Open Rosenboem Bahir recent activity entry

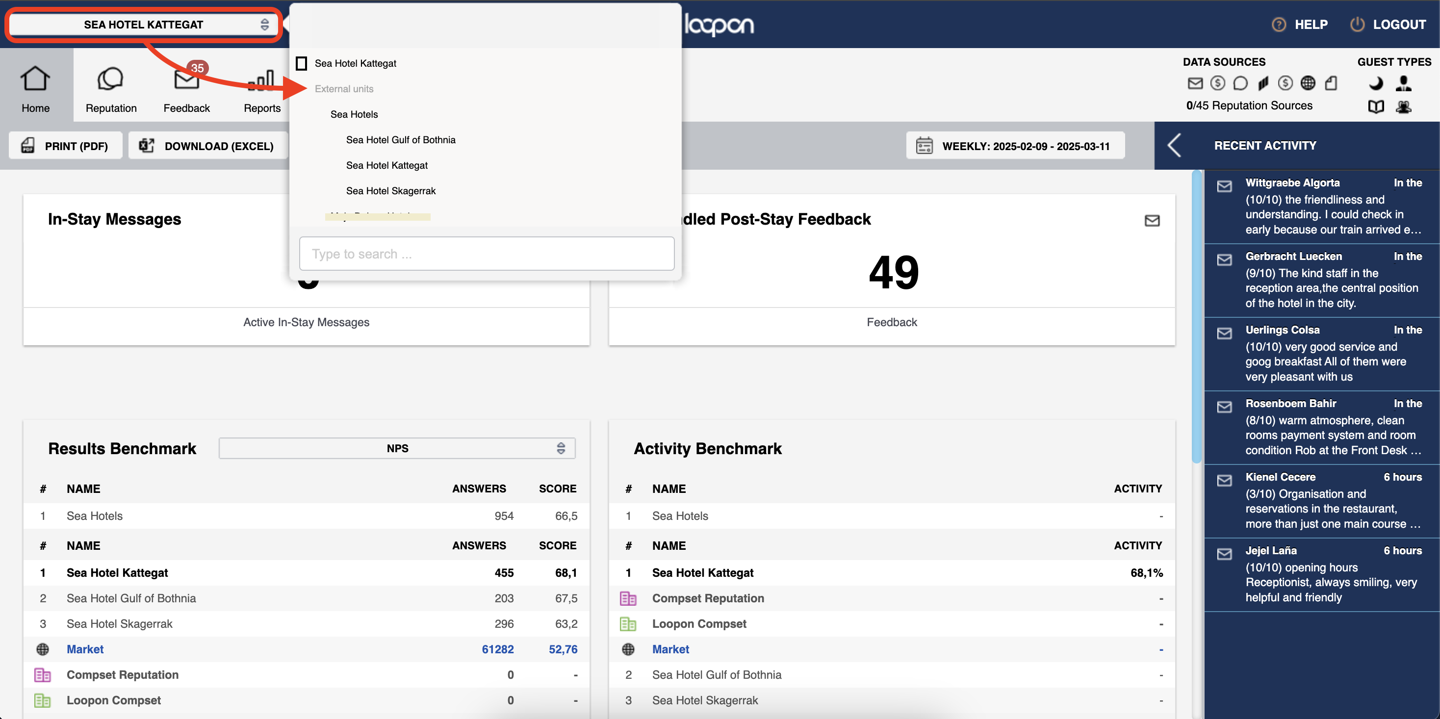point(1321,427)
